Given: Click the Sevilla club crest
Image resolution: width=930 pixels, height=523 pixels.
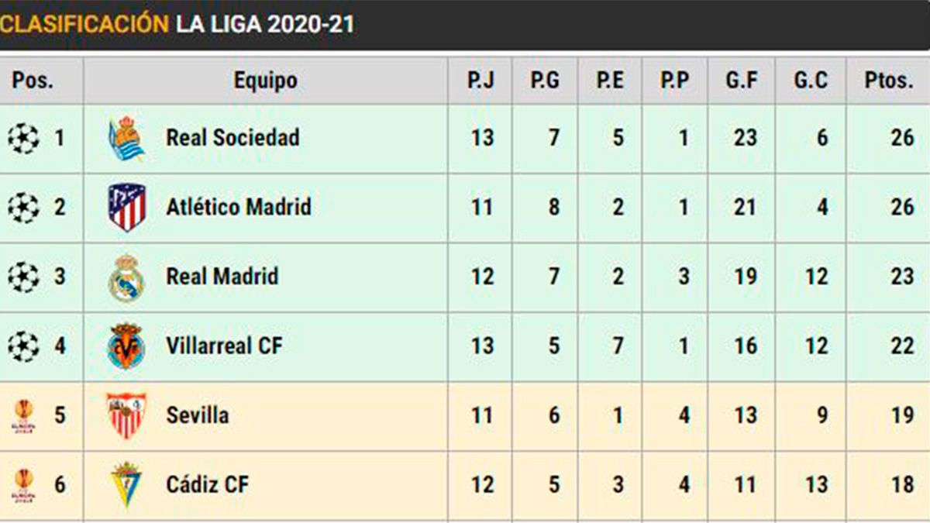Looking at the screenshot, I should pos(126,415).
